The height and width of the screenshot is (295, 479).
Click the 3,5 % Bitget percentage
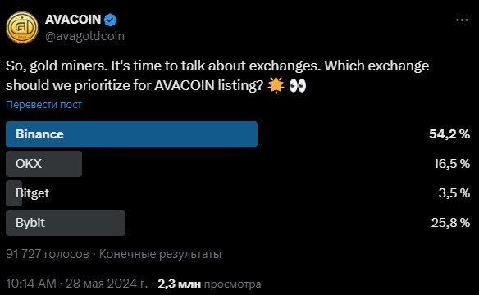click(x=454, y=193)
